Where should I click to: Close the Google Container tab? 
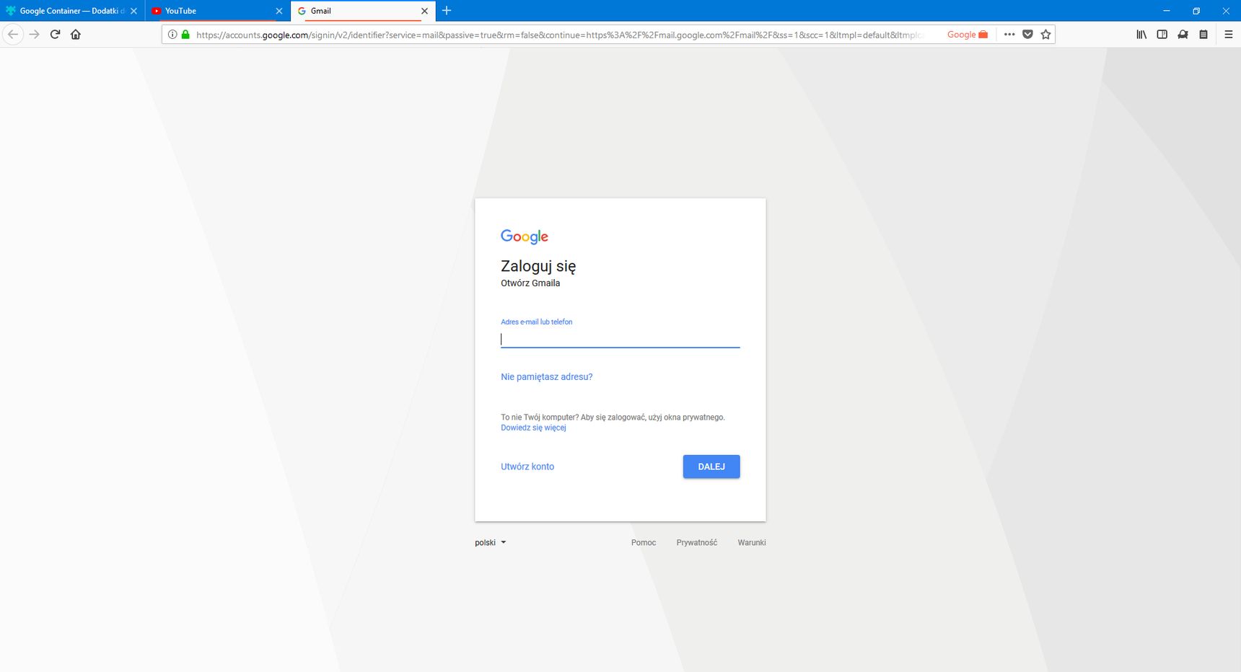coord(133,11)
